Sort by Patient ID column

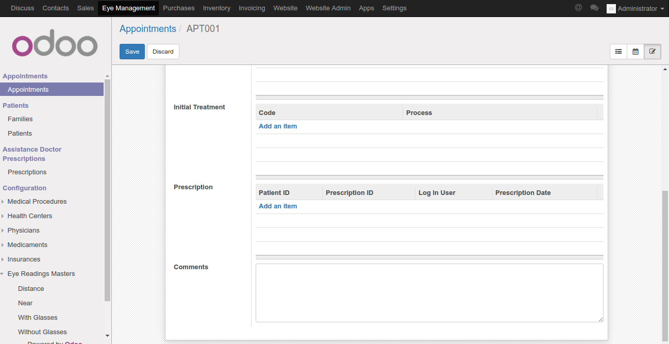pyautogui.click(x=289, y=193)
